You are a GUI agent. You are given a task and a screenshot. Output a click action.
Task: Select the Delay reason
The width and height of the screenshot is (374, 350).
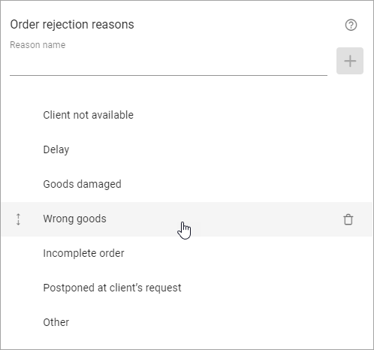(x=56, y=149)
